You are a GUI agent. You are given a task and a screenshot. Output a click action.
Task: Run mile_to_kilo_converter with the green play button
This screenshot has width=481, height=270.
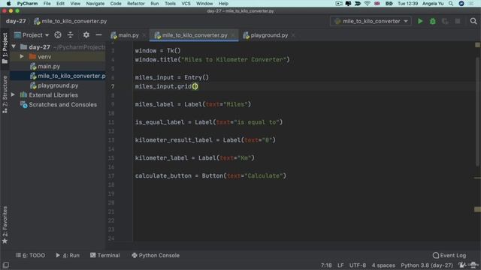[420, 21]
